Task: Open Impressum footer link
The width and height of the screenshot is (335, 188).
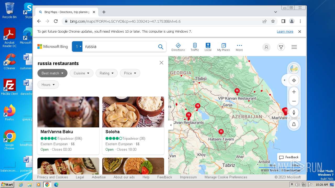Action: (188, 177)
